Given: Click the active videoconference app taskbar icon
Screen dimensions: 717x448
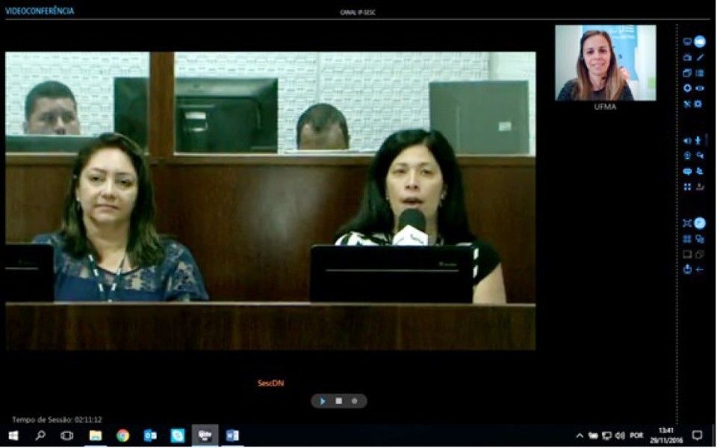Looking at the screenshot, I should [x=205, y=435].
